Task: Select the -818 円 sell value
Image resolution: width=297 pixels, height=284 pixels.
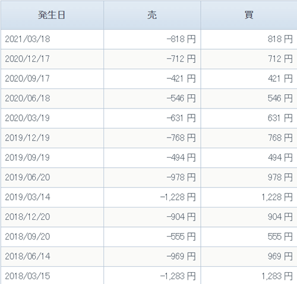Action: coord(181,39)
